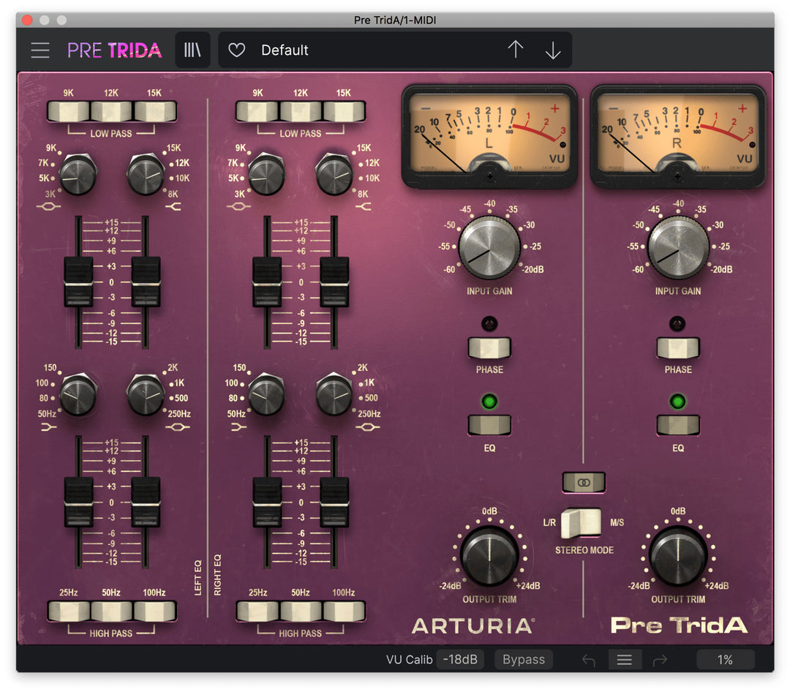Enable Left EQ 9K low pass button
Screen dimensions: 790x692
point(69,111)
